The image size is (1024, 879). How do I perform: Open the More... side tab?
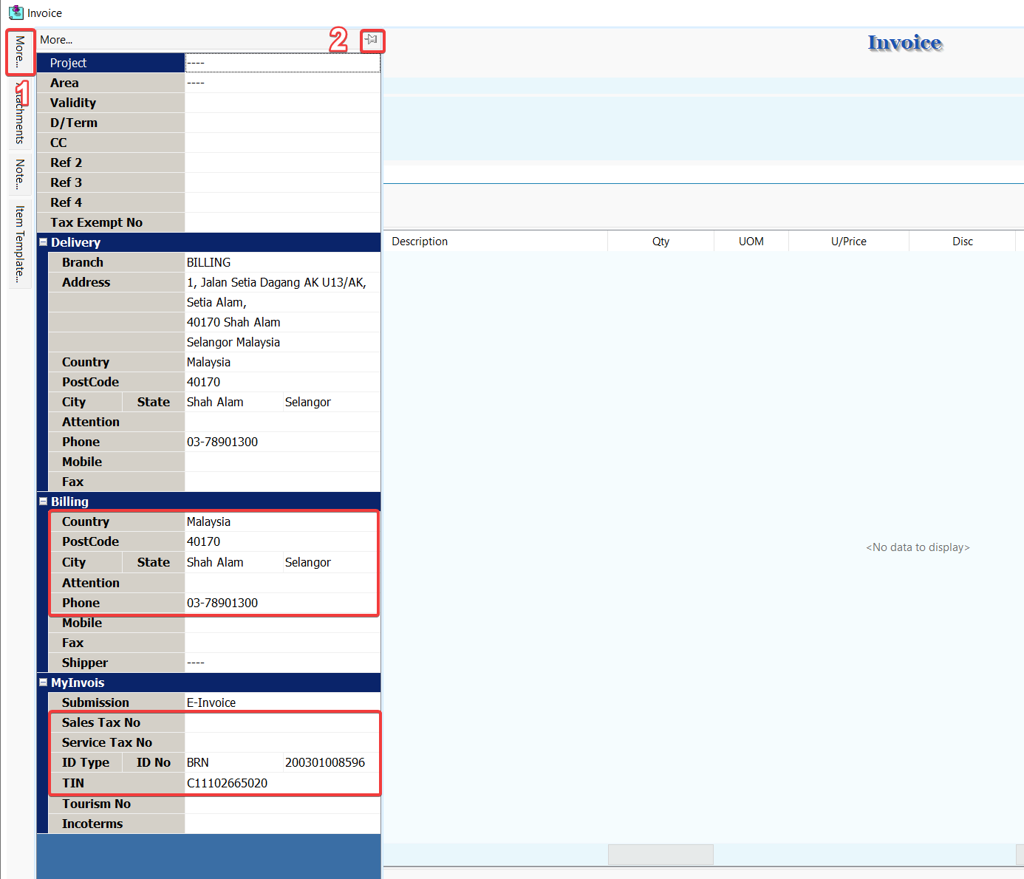pos(20,52)
